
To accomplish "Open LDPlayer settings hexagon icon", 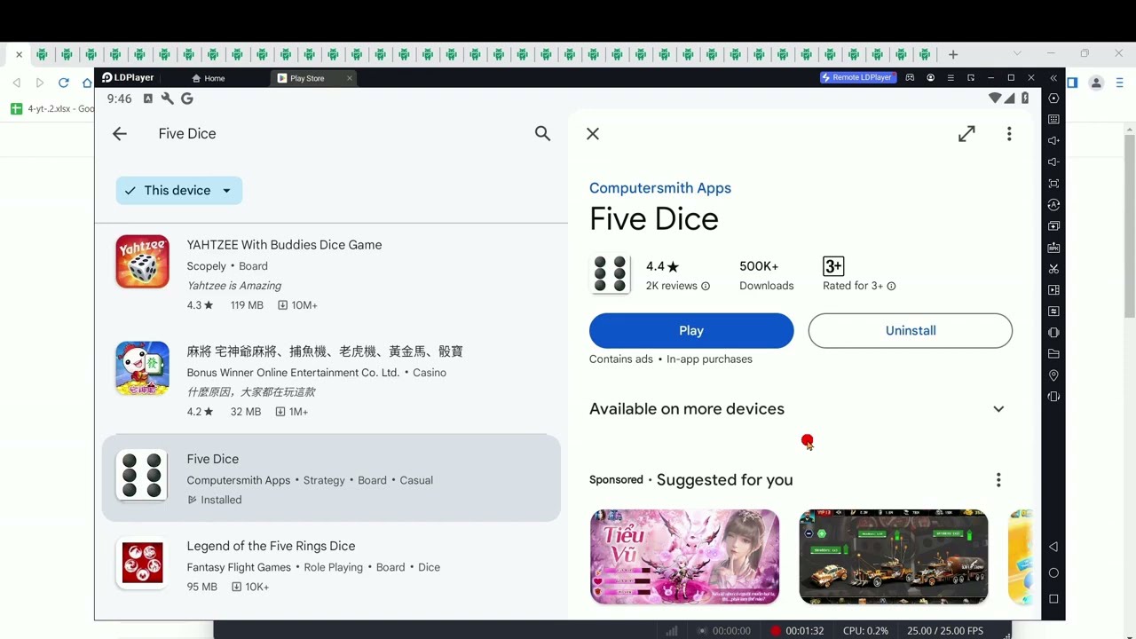I will tap(1053, 99).
